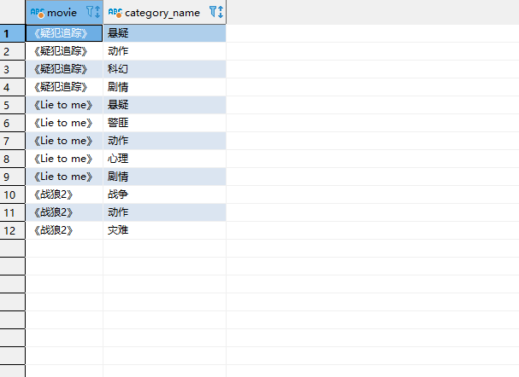Click the 剧情 cell in row 9

coord(164,177)
